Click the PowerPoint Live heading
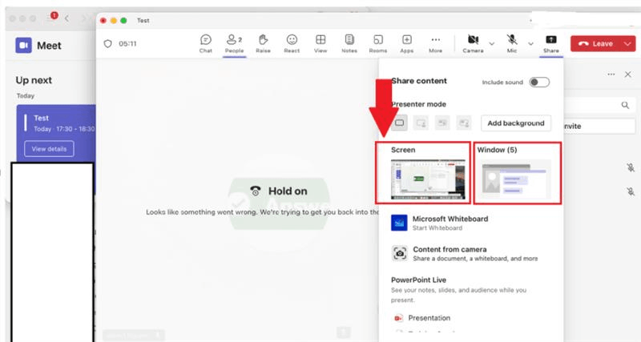The width and height of the screenshot is (641, 342). (x=418, y=280)
